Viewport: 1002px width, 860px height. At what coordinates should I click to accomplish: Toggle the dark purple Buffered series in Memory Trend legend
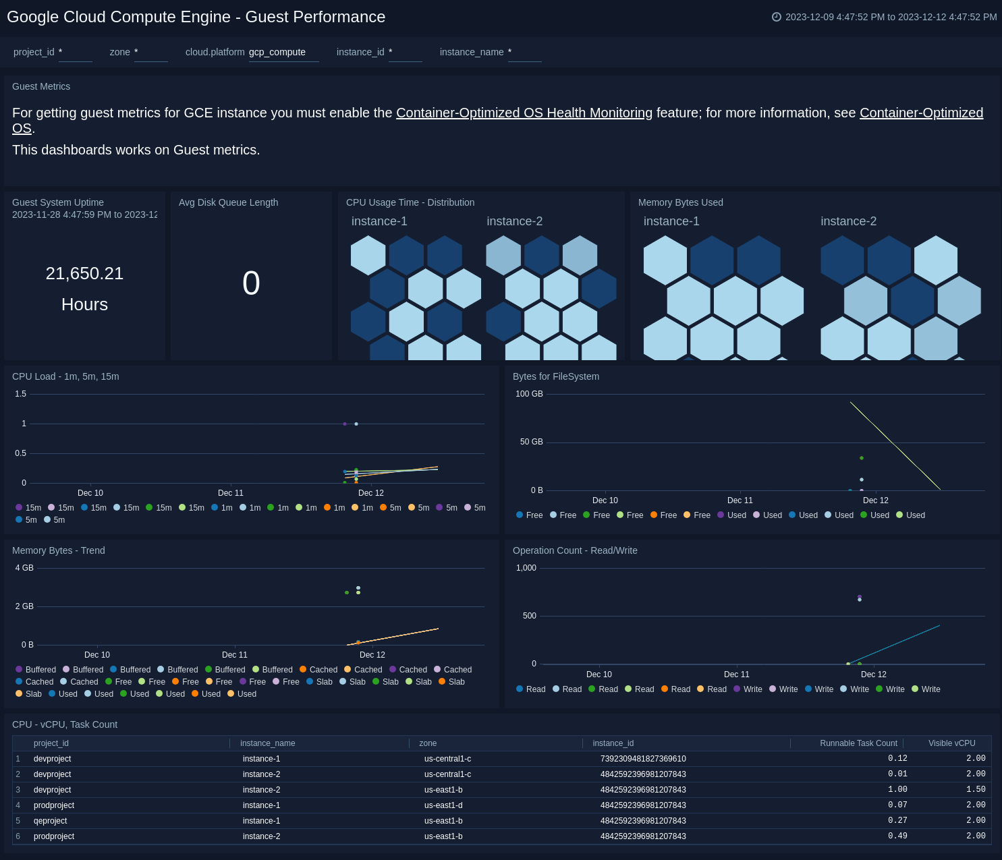pos(36,670)
